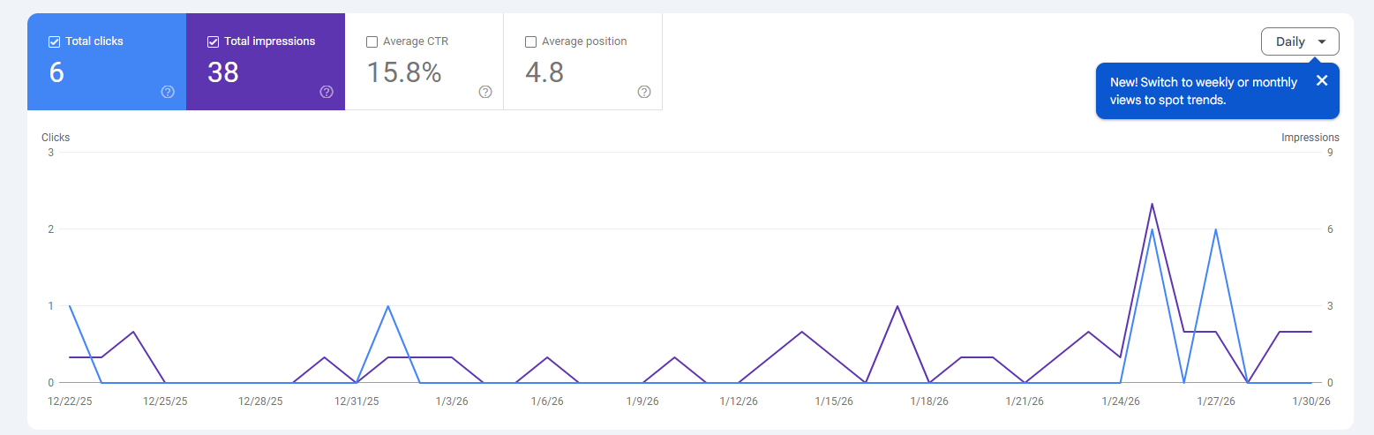Open the Daily granularity dropdown
This screenshot has width=1374, height=435.
[x=1300, y=41]
